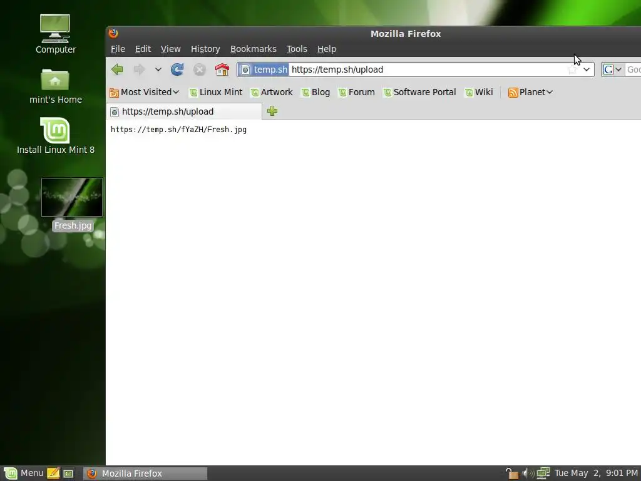641x481 pixels.
Task: Open the Computer desktop icon
Action: point(55,34)
